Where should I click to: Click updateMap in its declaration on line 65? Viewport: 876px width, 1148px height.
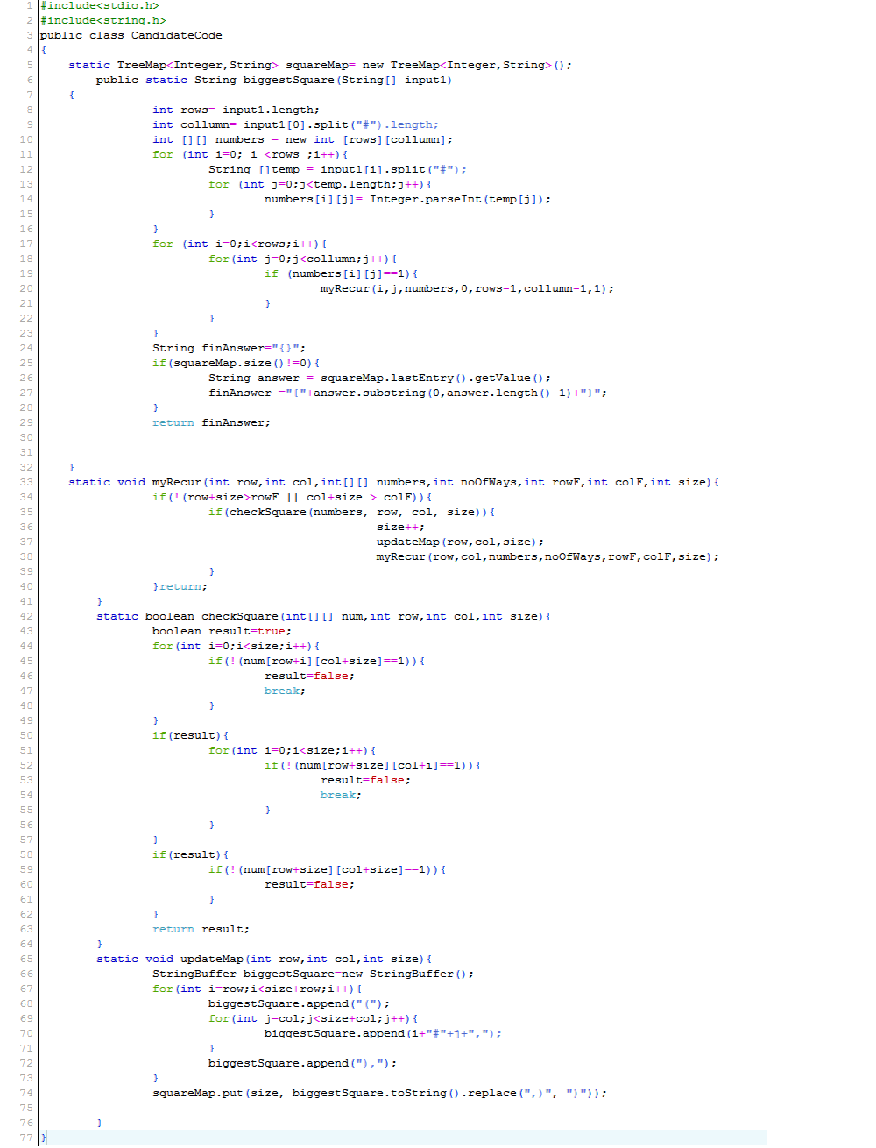click(211, 959)
